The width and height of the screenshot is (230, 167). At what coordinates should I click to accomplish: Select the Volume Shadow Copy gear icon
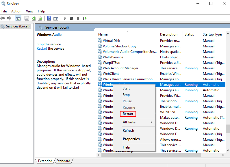tap(100, 46)
